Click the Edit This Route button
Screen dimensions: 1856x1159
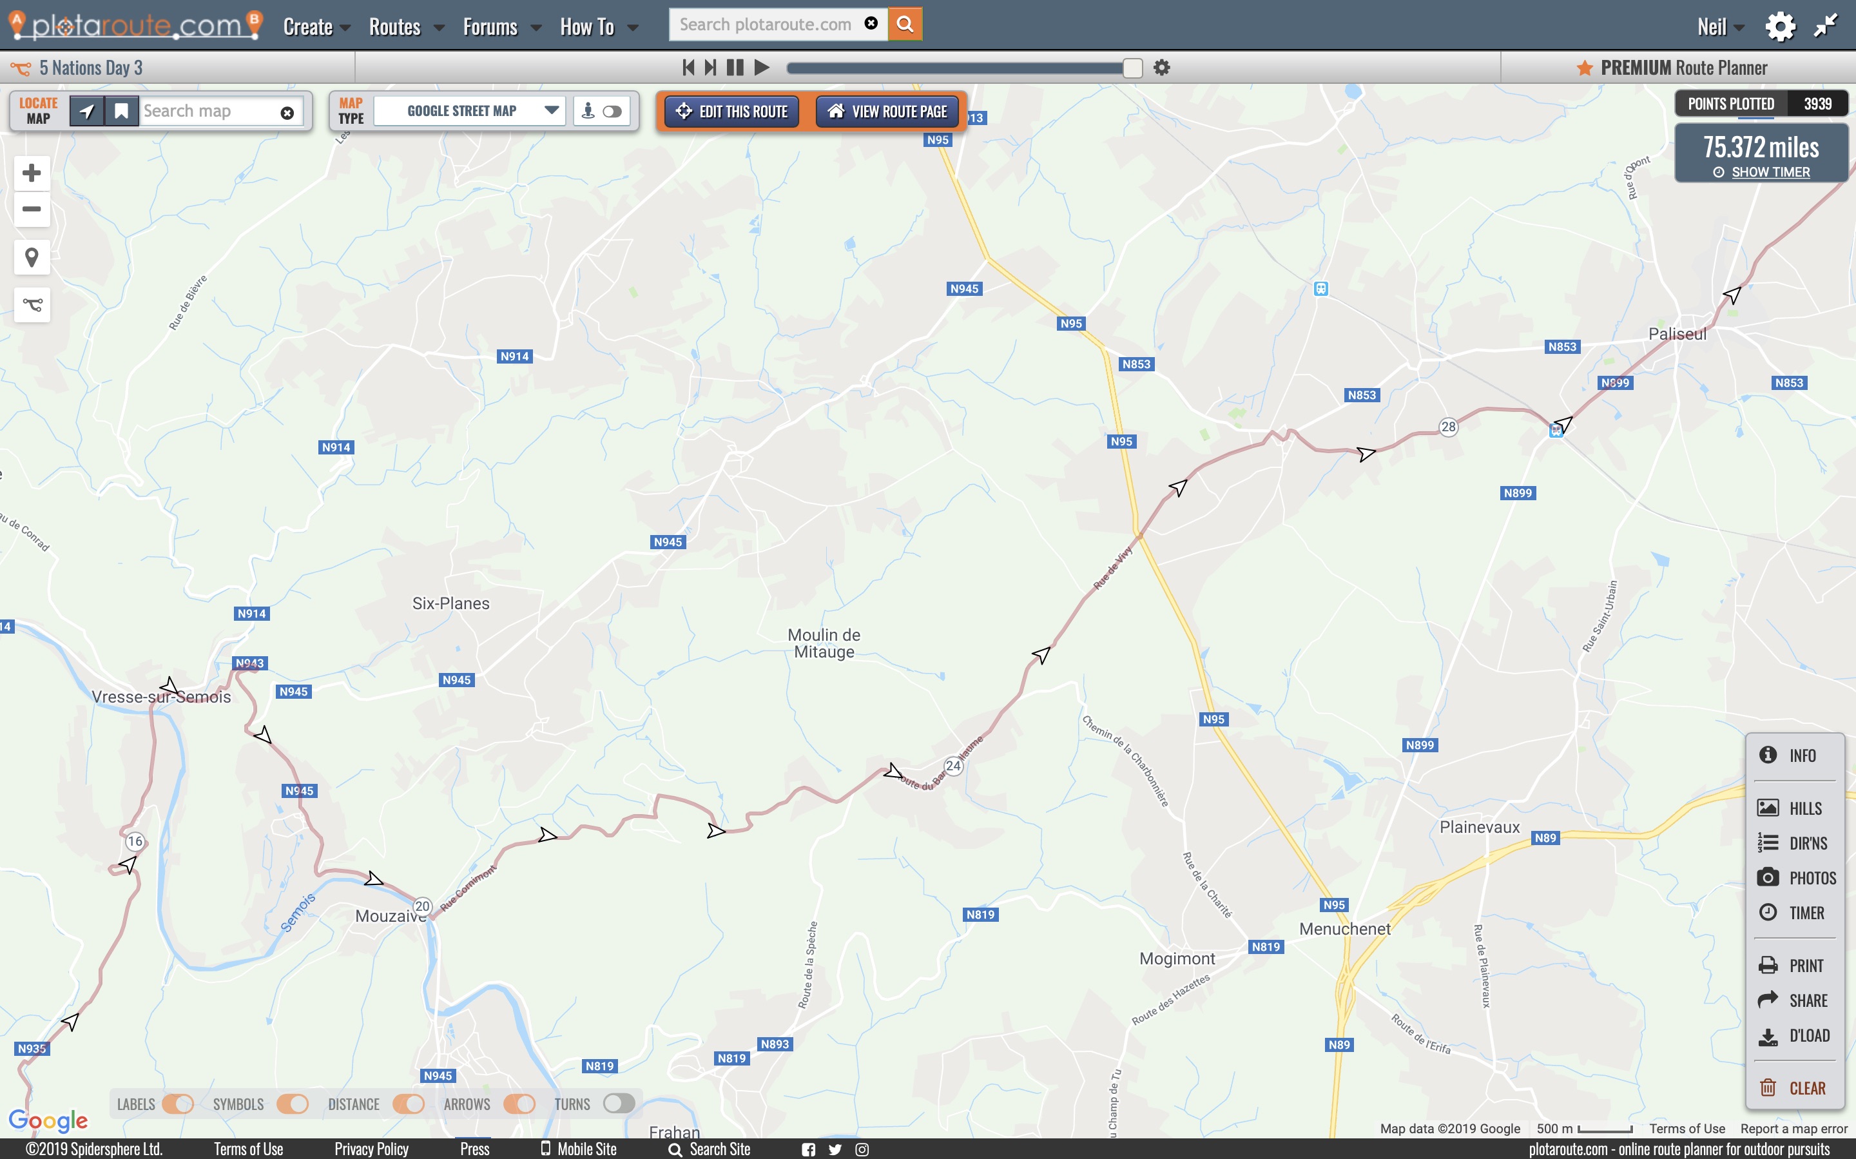732,112
